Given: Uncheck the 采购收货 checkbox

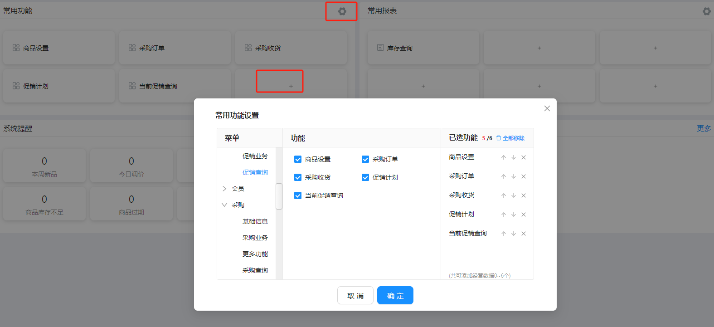Looking at the screenshot, I should [298, 177].
